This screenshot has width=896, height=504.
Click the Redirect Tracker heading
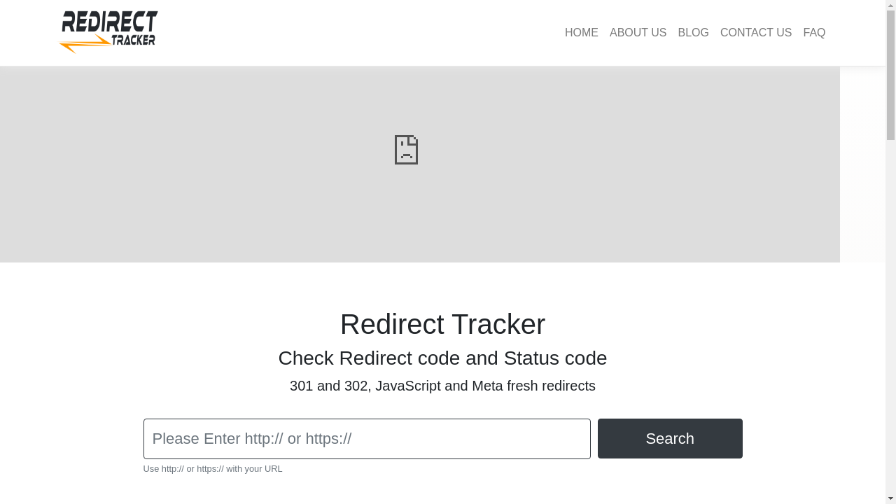442,324
